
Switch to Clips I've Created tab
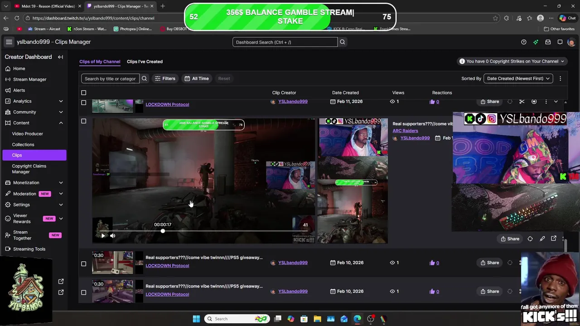pyautogui.click(x=145, y=62)
